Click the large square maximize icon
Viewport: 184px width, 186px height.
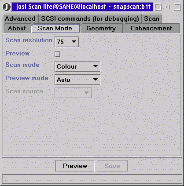[x=177, y=7]
